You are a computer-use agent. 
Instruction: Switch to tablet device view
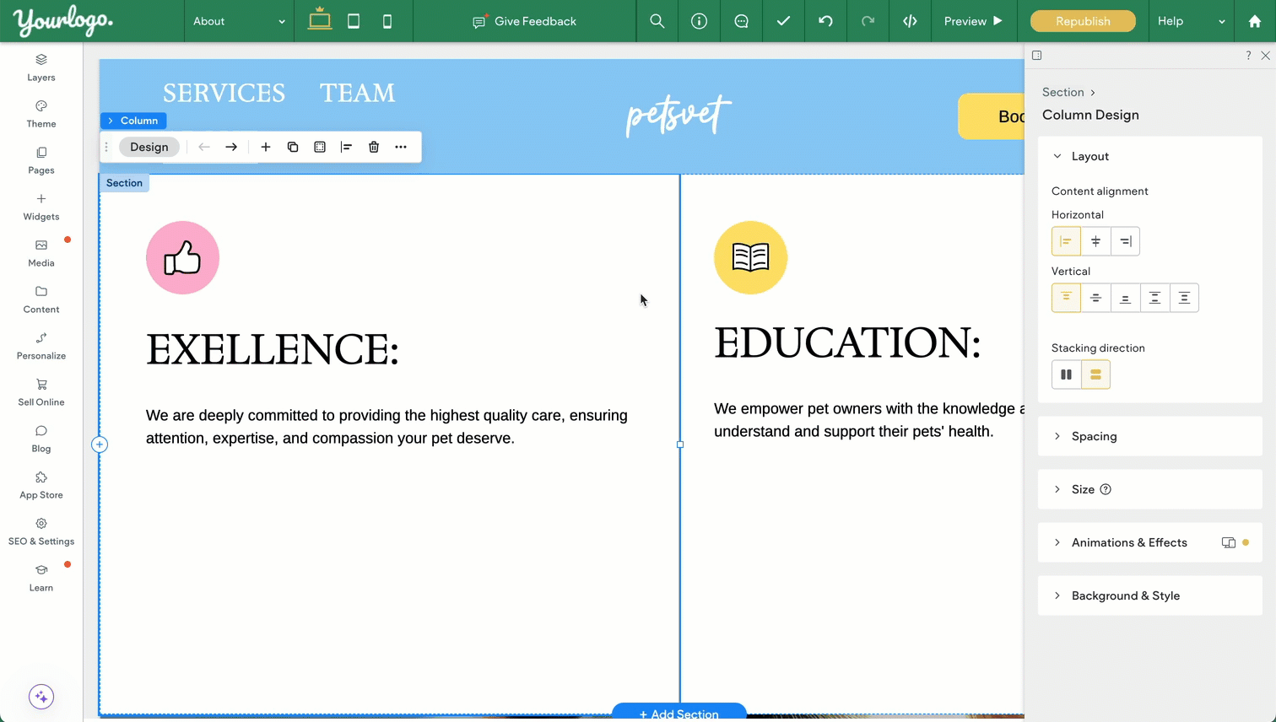tap(354, 21)
